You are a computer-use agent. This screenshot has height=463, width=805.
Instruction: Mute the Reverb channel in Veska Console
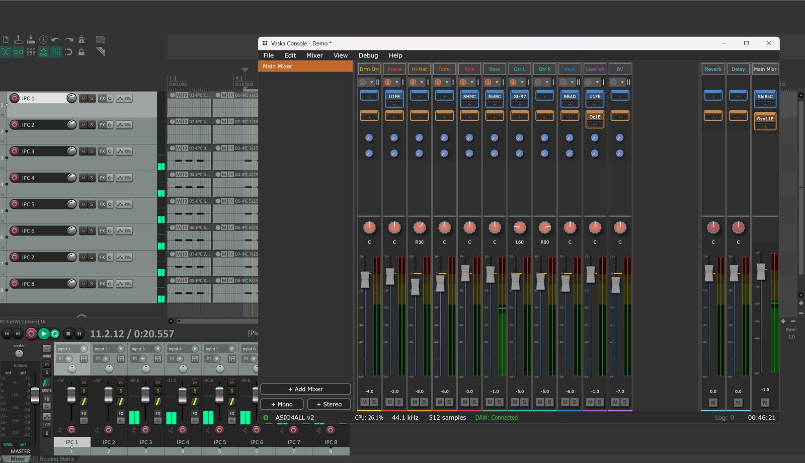click(713, 402)
